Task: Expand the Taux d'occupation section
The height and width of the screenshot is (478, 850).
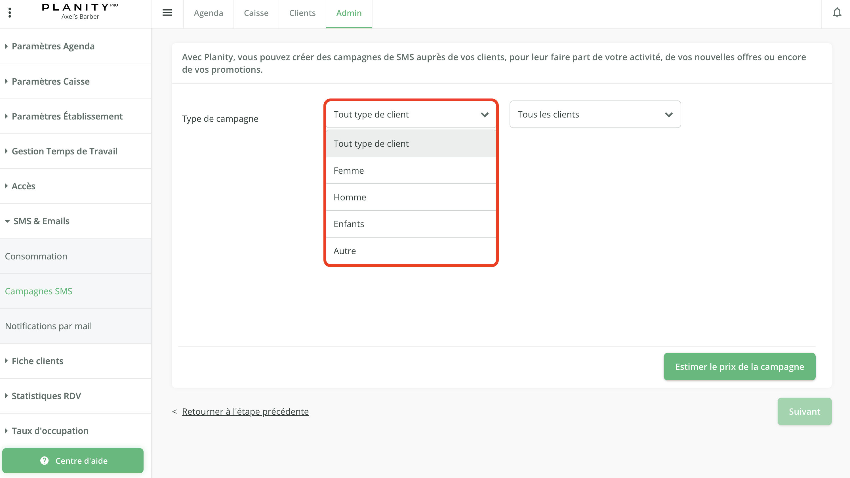Action: [x=50, y=431]
